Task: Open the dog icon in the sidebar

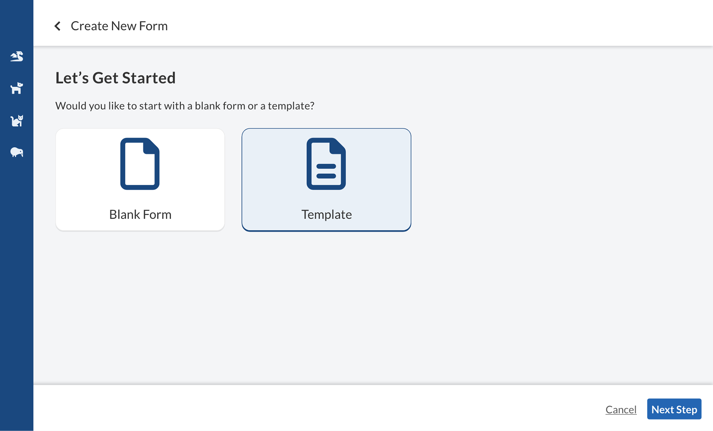Action: pyautogui.click(x=17, y=88)
